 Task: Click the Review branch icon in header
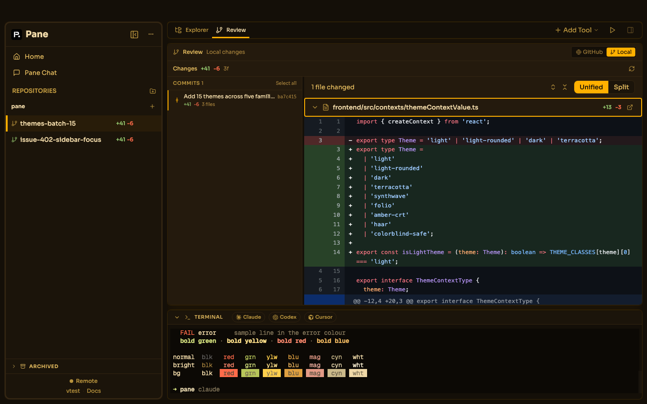[x=176, y=52]
